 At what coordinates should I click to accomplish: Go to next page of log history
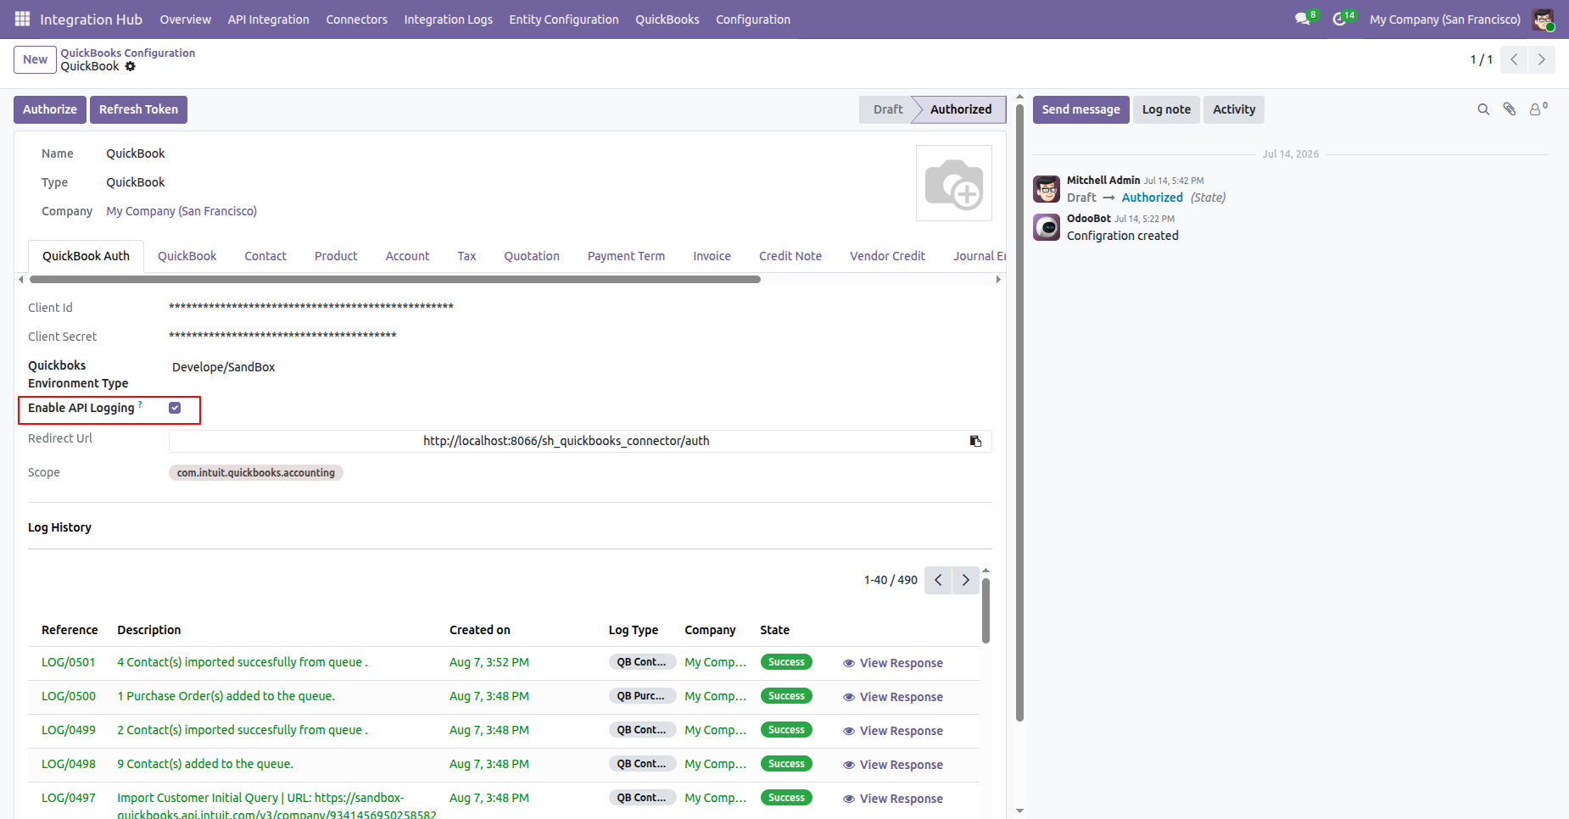point(966,580)
